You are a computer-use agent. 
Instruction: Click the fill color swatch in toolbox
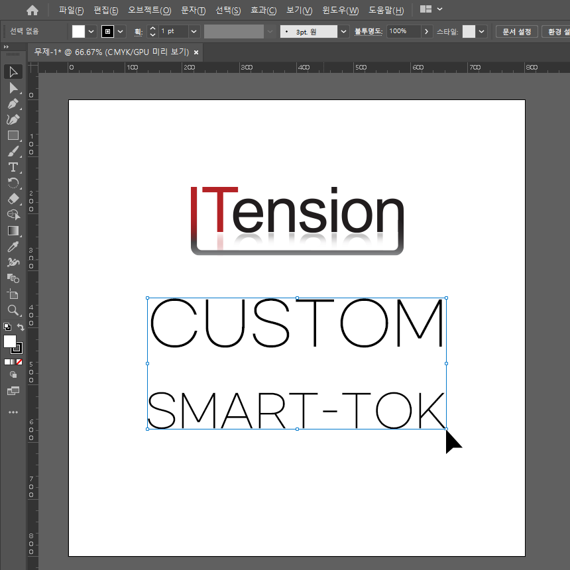10,341
